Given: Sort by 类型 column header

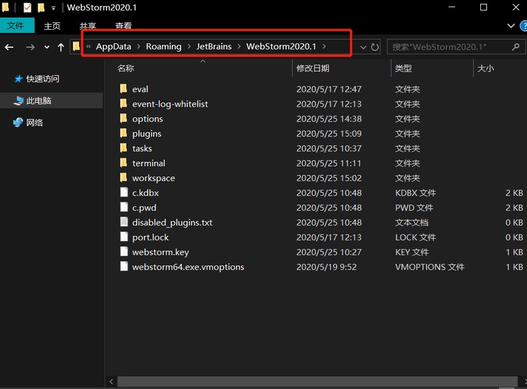Looking at the screenshot, I should [x=403, y=68].
